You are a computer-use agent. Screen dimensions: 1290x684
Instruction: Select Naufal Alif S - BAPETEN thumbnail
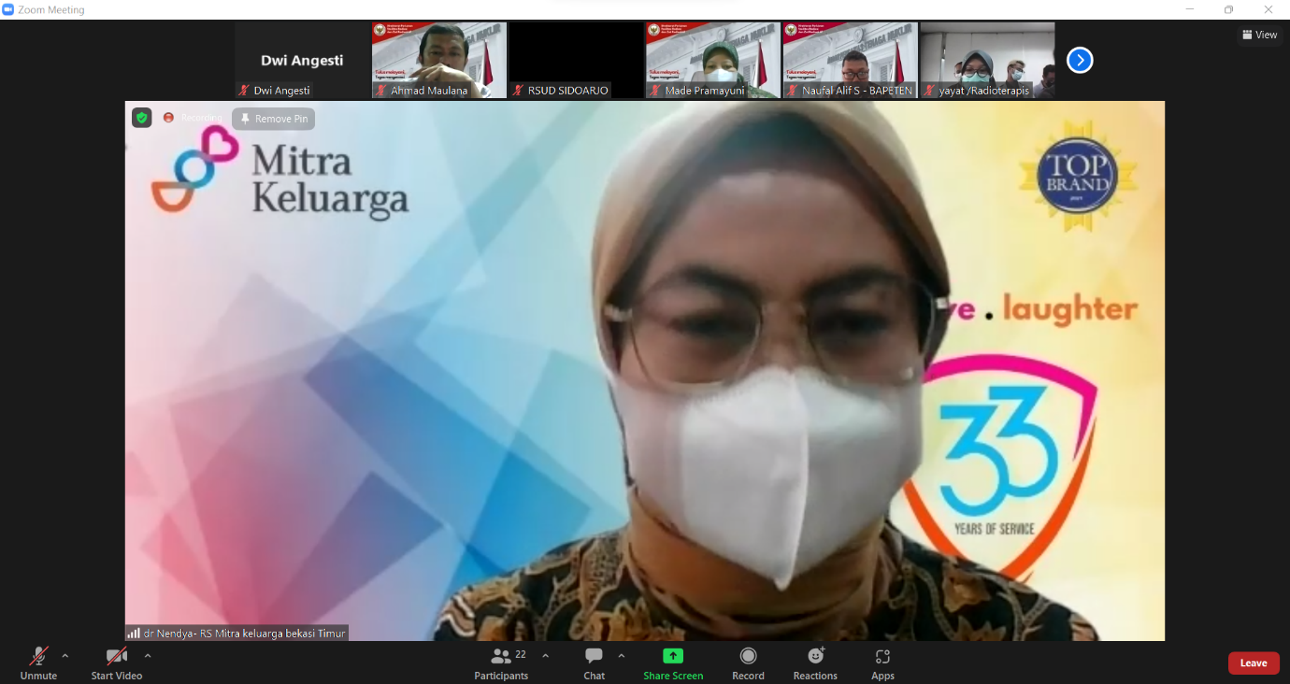850,61
